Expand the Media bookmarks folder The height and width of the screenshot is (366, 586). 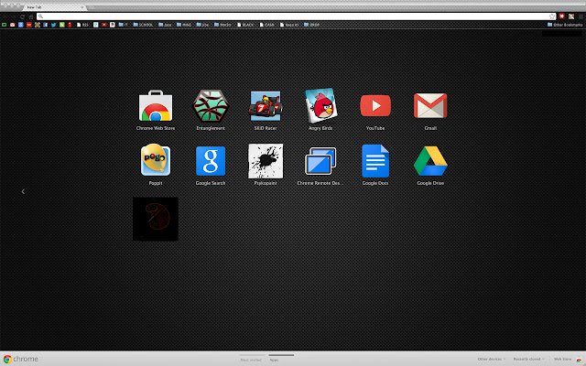coord(222,25)
